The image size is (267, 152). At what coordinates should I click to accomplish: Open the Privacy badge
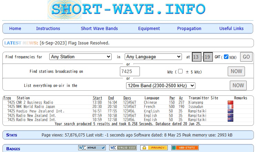[x=154, y=148]
